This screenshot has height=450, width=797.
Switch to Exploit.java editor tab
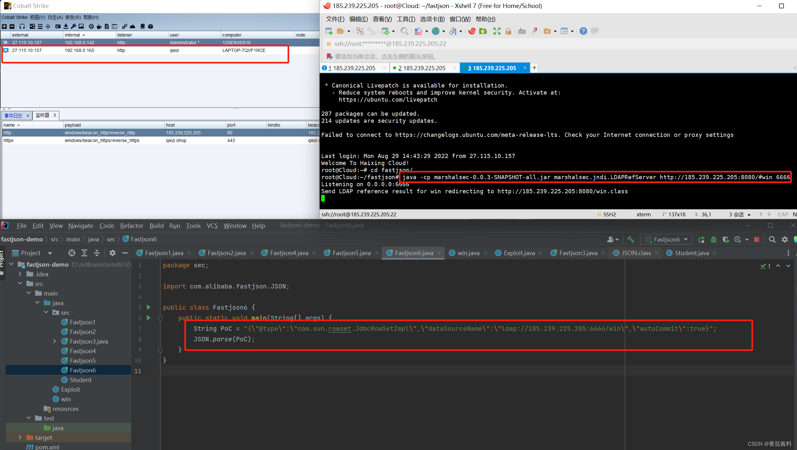(x=519, y=253)
